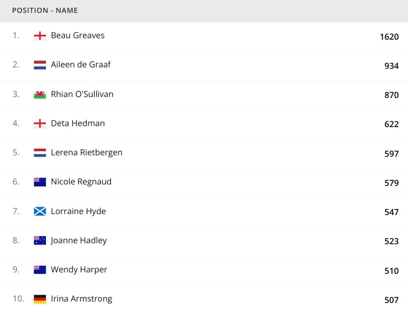Click 934 points for Aileen de Graaf
This screenshot has width=408, height=313.
(391, 66)
